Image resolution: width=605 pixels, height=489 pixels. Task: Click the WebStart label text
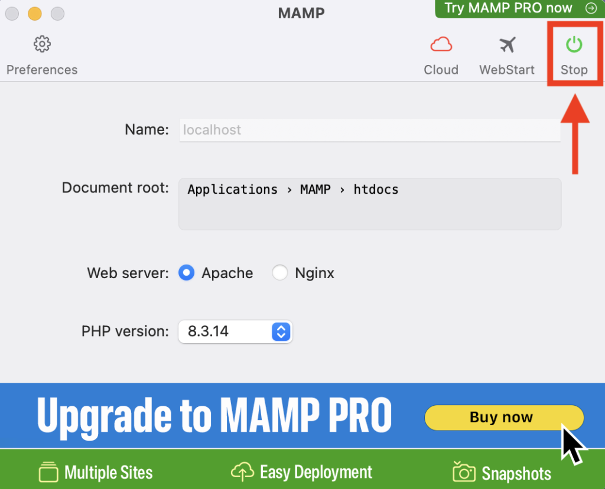click(x=507, y=70)
